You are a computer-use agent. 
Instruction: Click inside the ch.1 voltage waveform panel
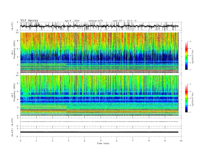101,26
